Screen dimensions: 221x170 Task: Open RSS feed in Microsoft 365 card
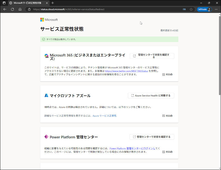[x=167, y=74]
